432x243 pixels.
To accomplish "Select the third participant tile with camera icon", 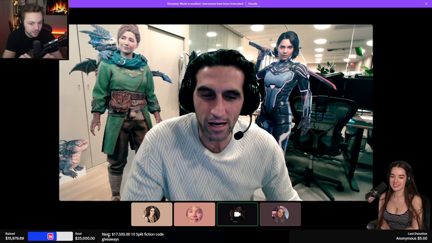I will pyautogui.click(x=237, y=214).
